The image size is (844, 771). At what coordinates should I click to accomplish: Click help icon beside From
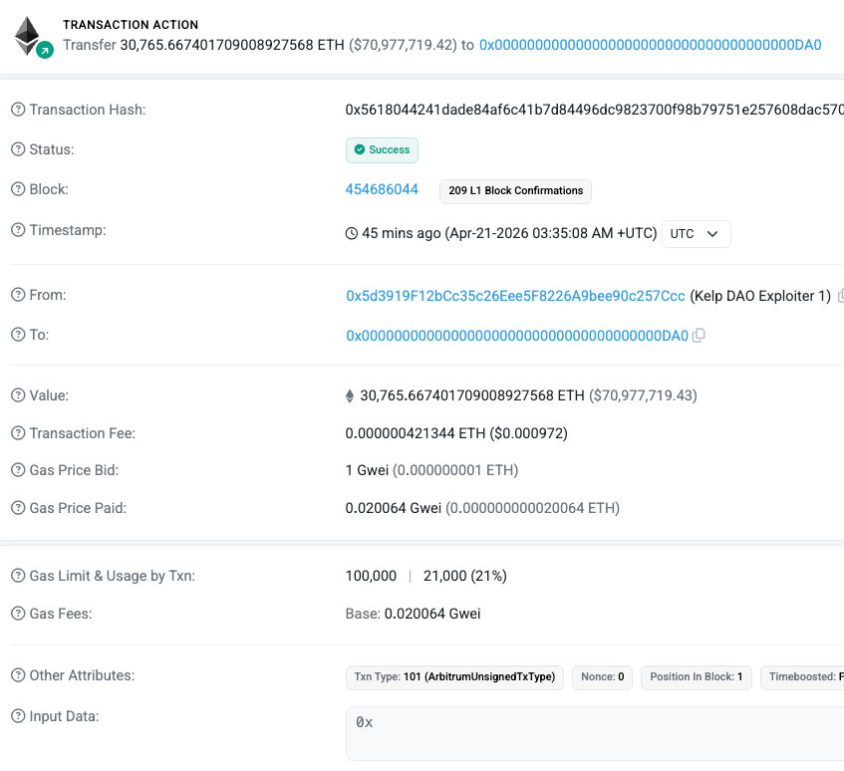(18, 294)
